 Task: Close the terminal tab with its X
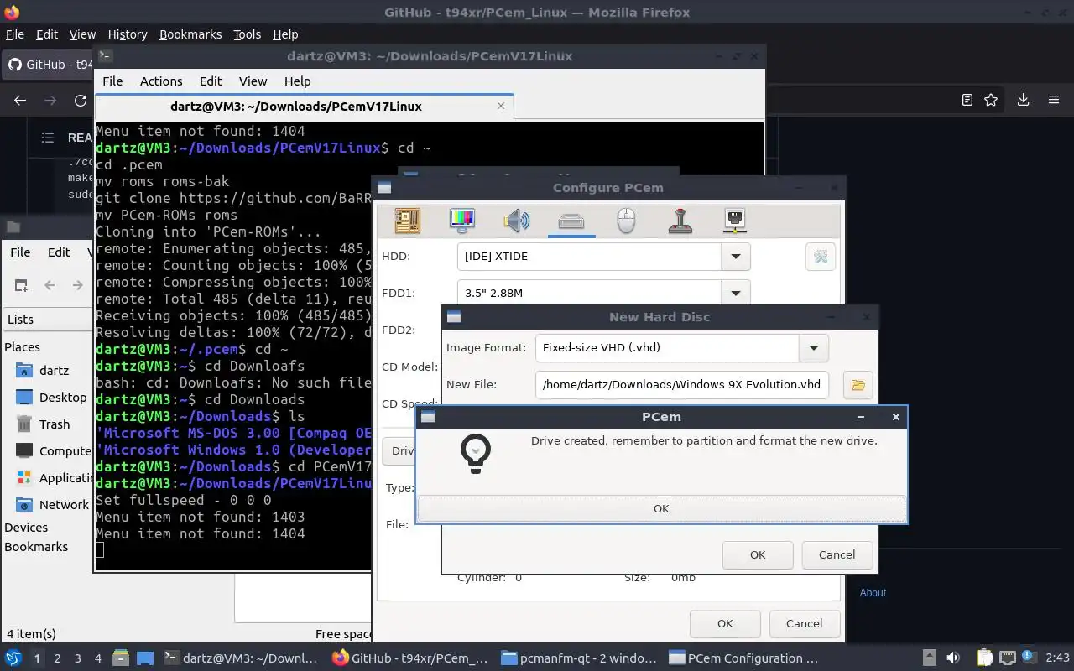(501, 106)
